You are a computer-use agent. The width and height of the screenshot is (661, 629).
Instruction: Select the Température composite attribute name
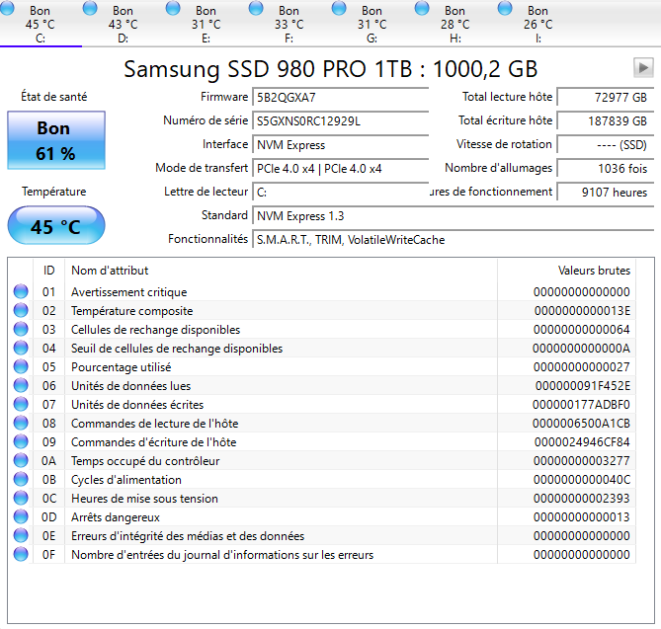click(x=132, y=311)
